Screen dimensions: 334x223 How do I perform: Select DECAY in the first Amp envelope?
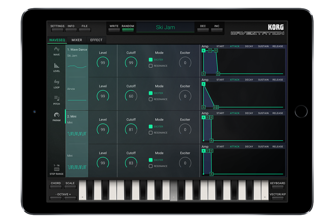(249, 47)
